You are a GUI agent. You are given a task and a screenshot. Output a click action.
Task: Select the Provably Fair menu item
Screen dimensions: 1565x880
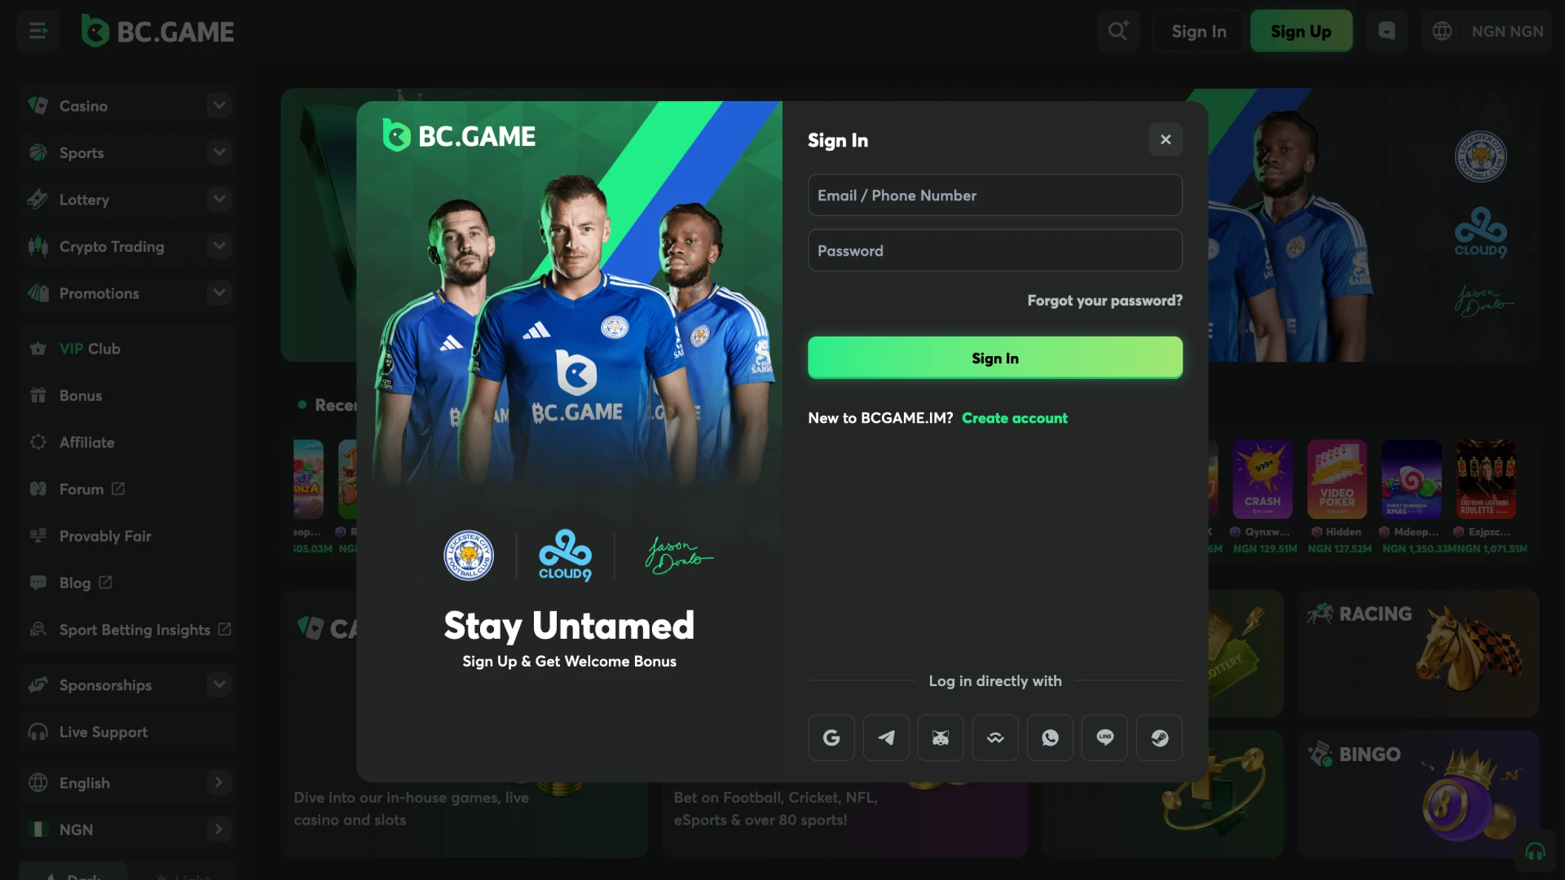tap(104, 534)
